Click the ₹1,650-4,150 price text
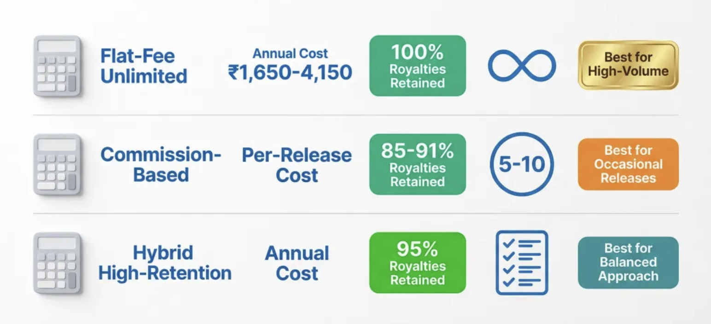The height and width of the screenshot is (324, 711). coord(290,72)
